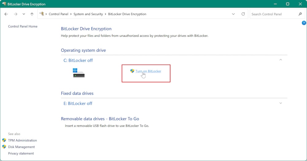Image resolution: width=307 pixels, height=161 pixels.
Task: Click Removable data drives - BitLocker To Go heading
Action: point(100,119)
